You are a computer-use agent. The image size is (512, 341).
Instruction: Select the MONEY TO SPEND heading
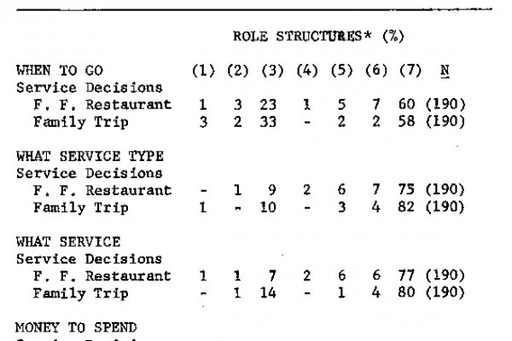[76, 327]
